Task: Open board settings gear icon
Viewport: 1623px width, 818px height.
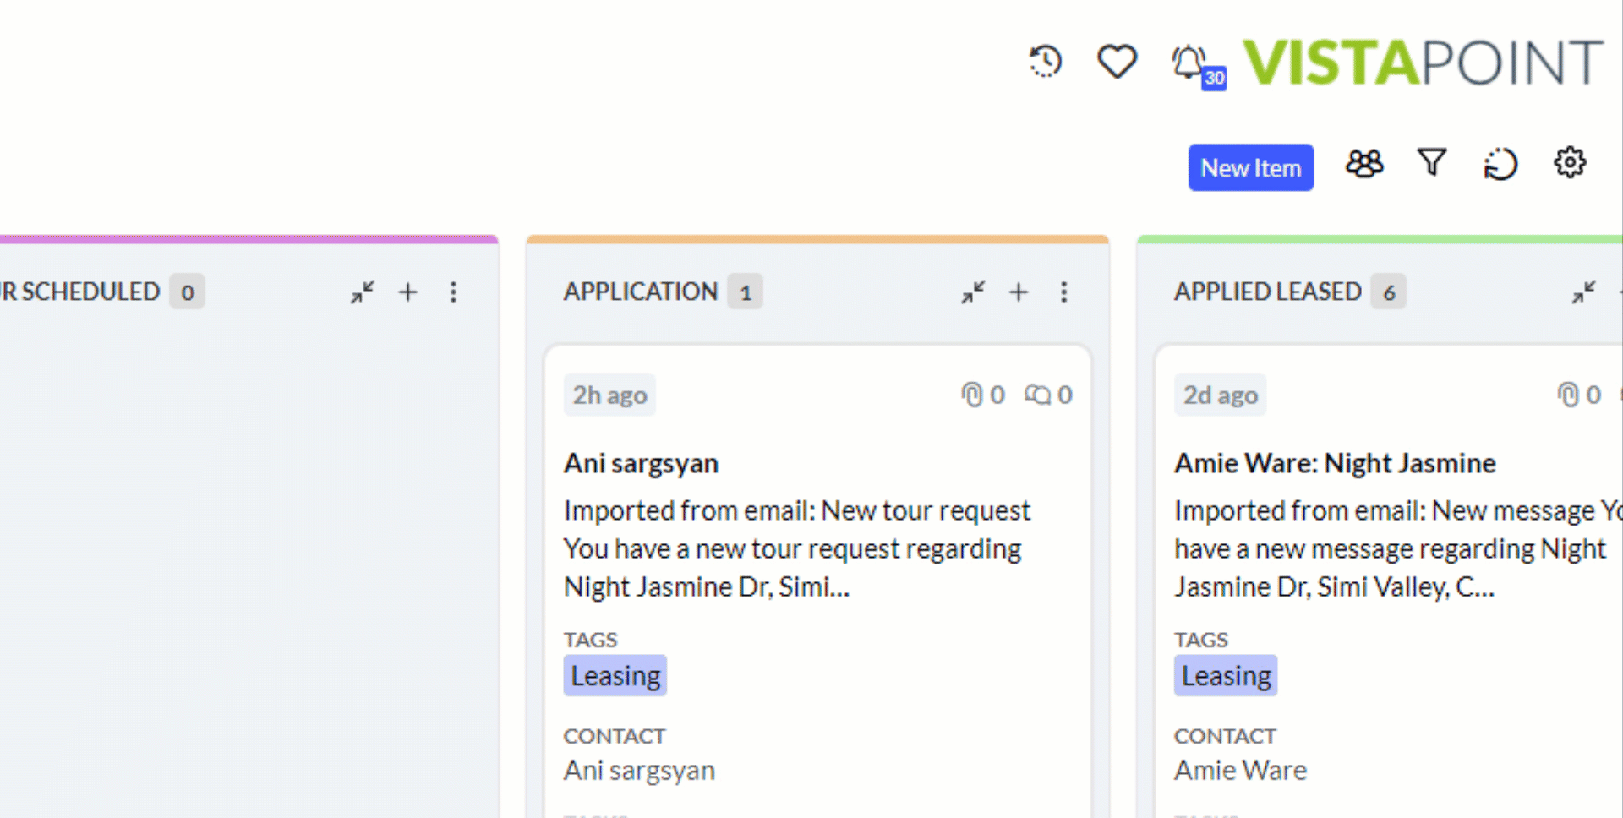Action: point(1570,162)
